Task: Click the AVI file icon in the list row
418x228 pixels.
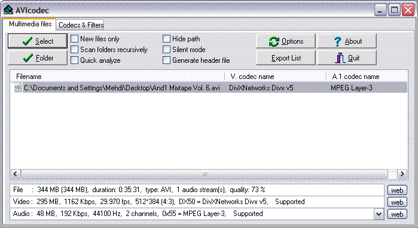Action: [17, 88]
